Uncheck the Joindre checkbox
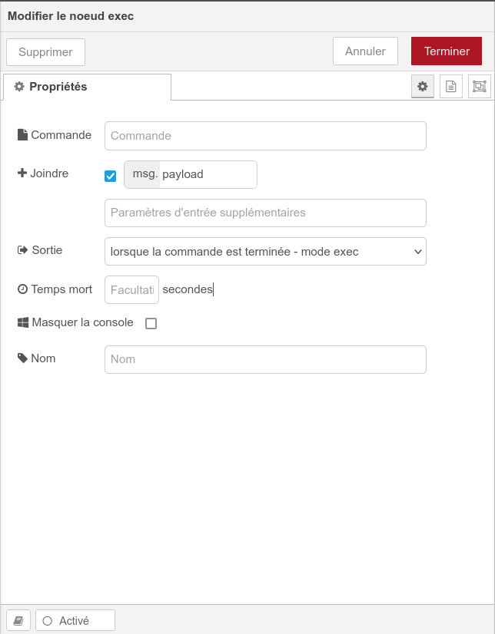The height and width of the screenshot is (634, 495). [x=111, y=176]
